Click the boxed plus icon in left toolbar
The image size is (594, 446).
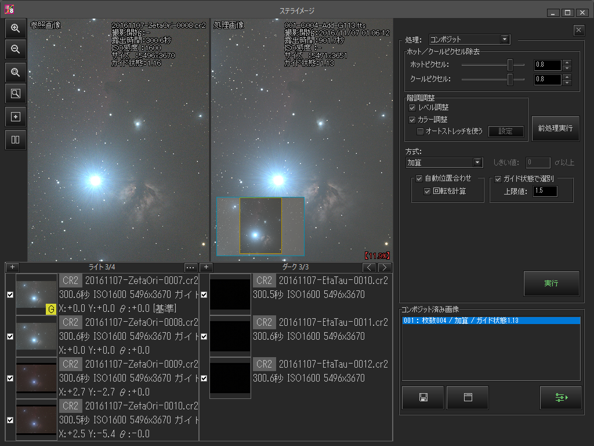(x=16, y=116)
